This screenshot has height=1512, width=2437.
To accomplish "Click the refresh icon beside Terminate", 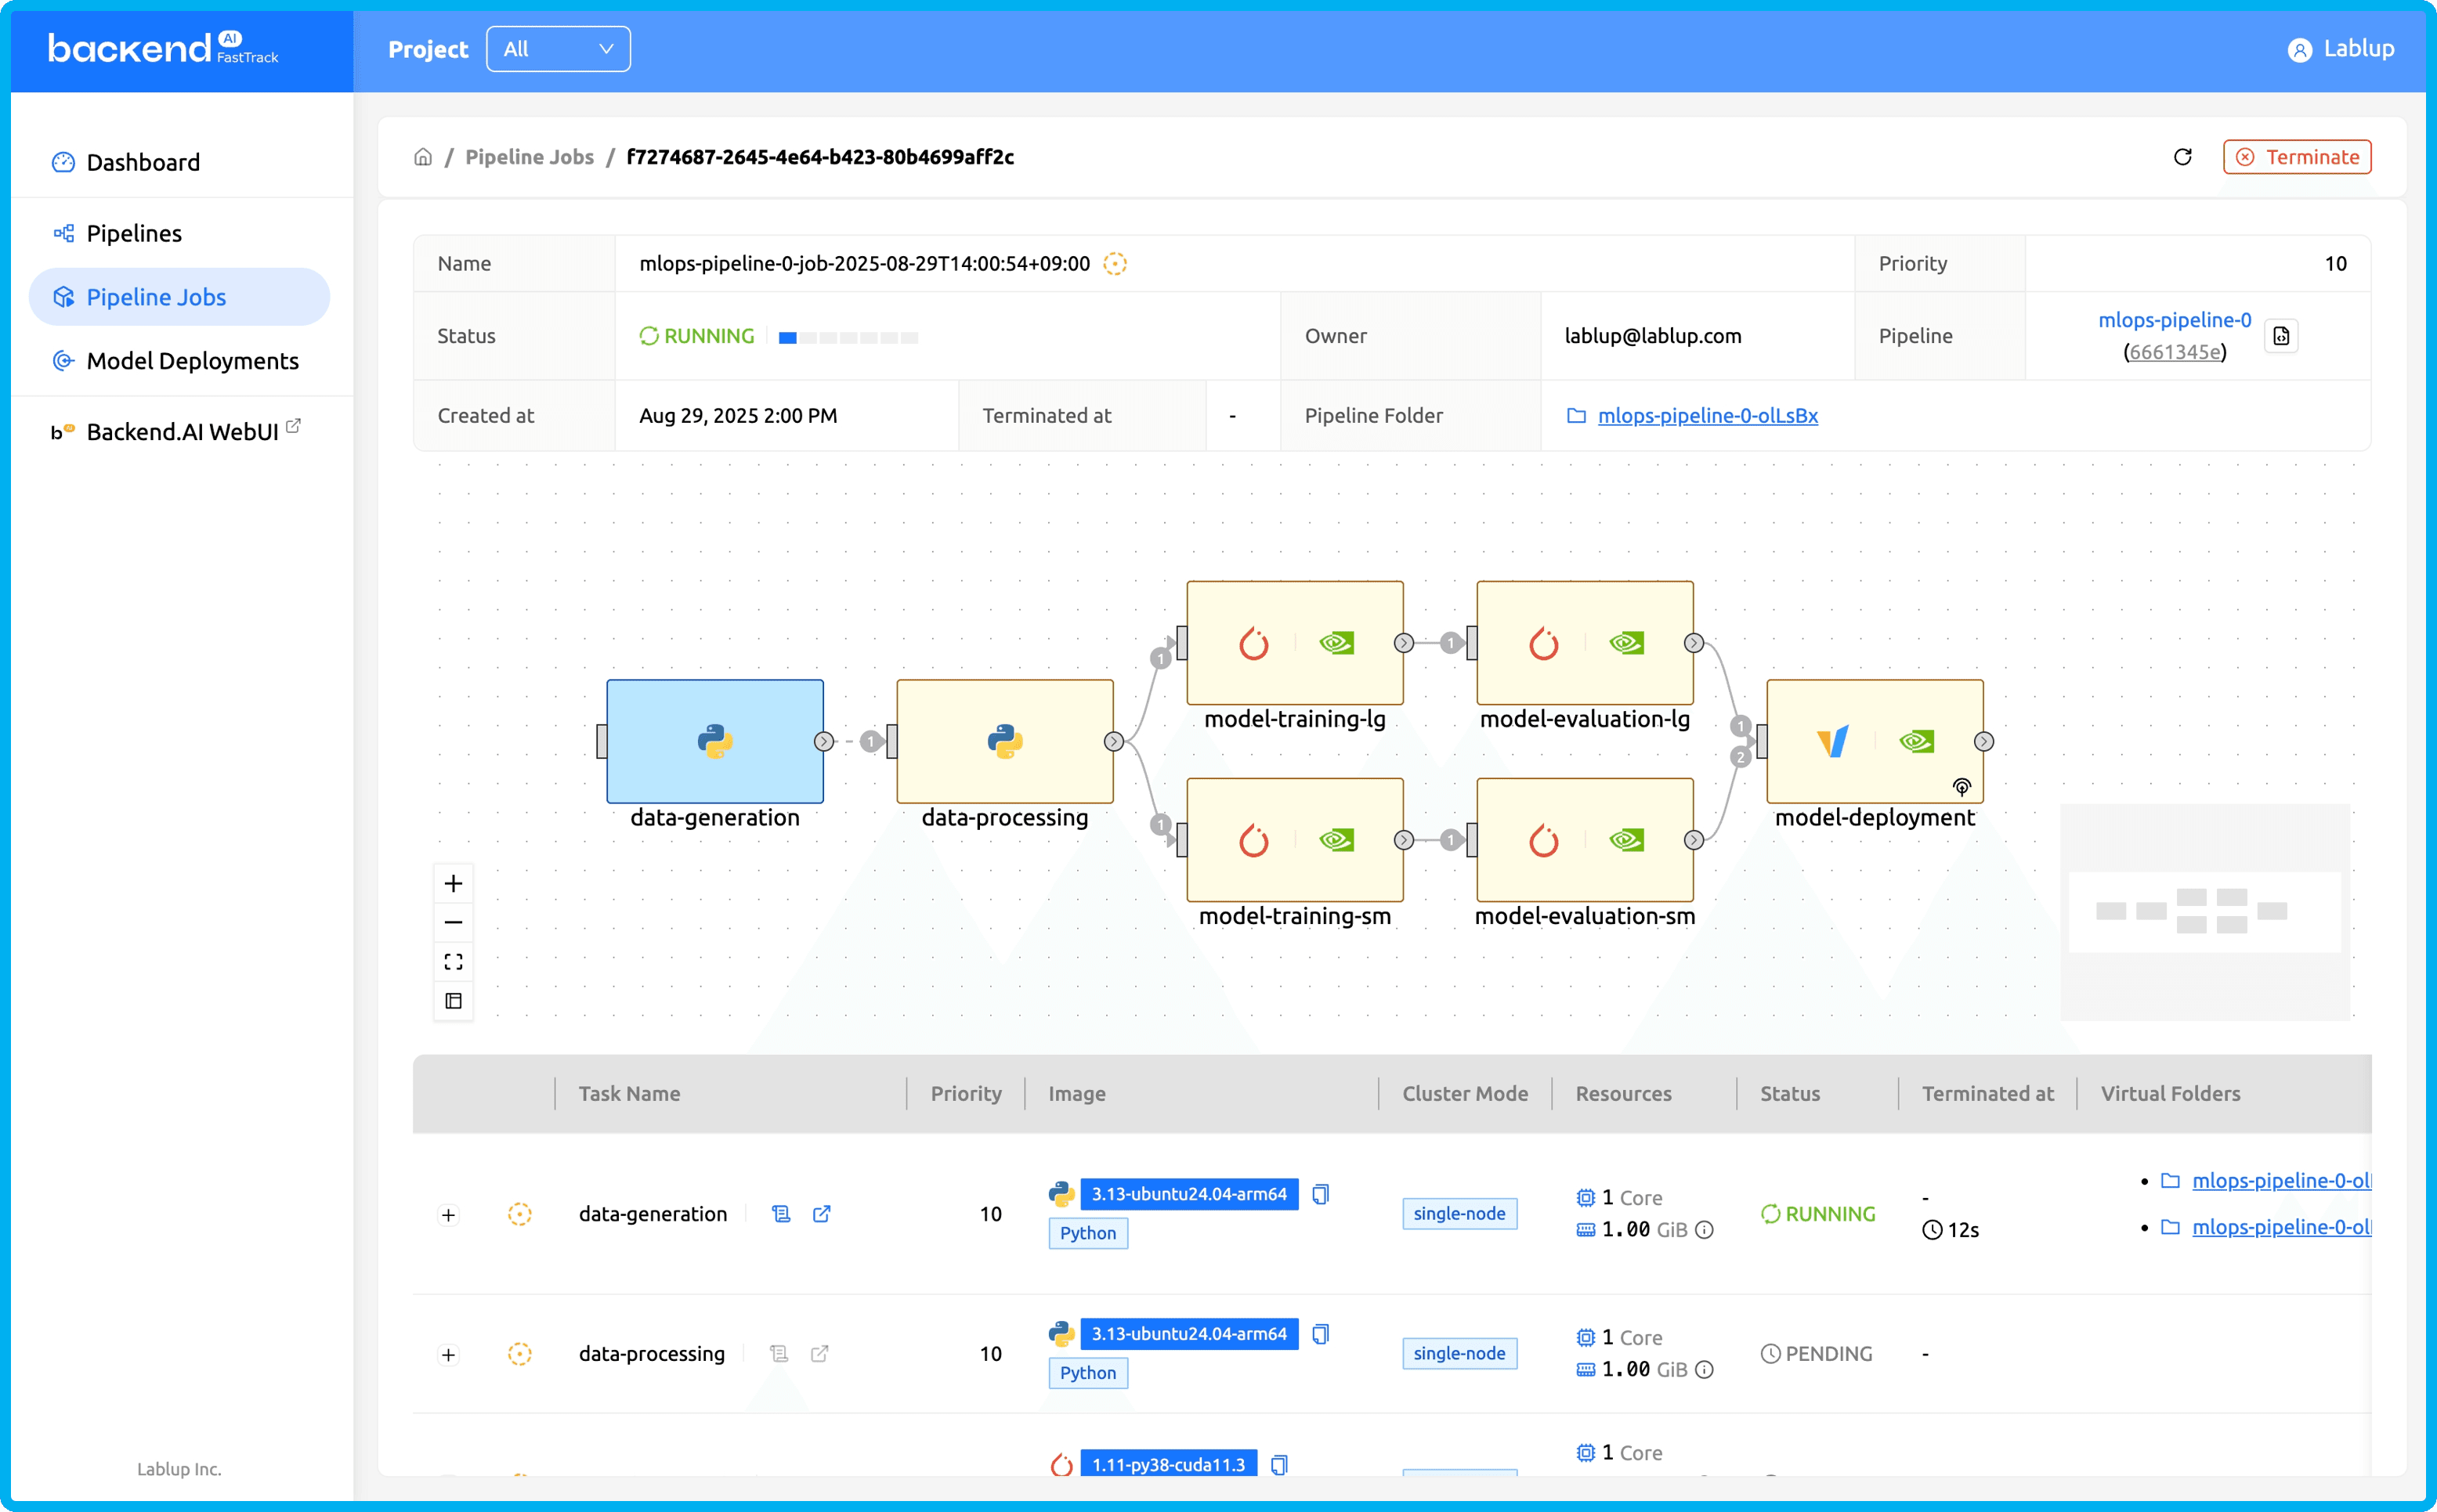I will tap(2182, 157).
